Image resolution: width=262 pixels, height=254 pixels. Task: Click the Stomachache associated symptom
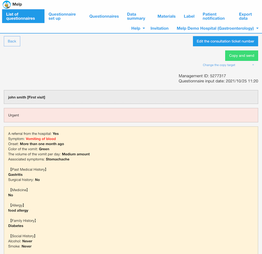pos(58,159)
